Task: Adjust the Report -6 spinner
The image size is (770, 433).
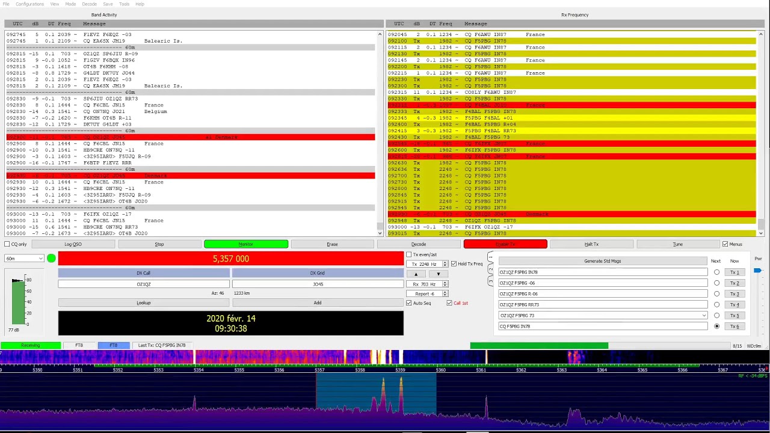Action: [x=428, y=294]
